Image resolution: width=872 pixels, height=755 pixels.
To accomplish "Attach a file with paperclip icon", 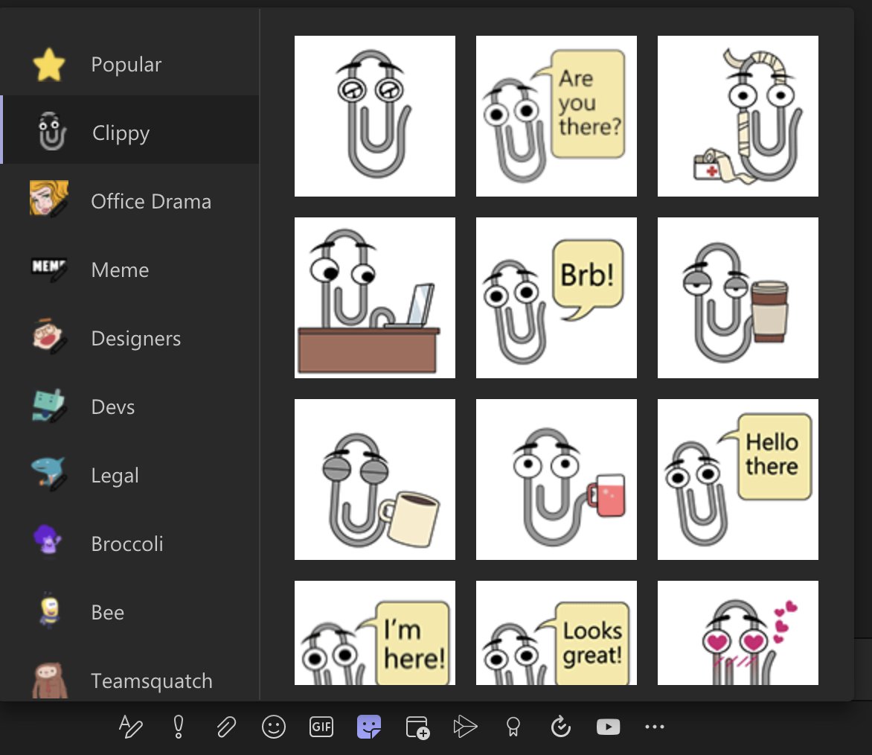I will [226, 727].
